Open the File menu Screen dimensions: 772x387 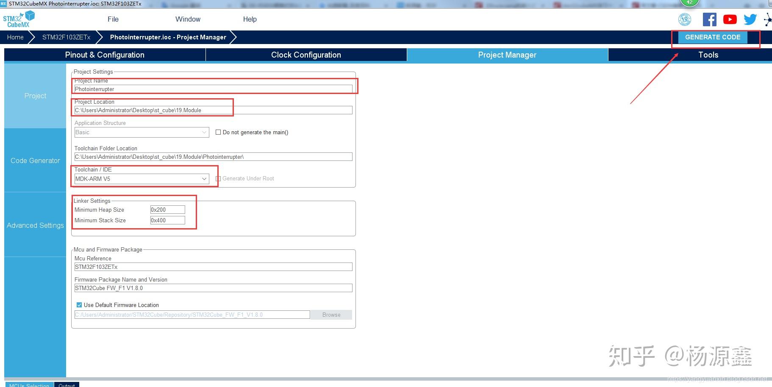113,19
